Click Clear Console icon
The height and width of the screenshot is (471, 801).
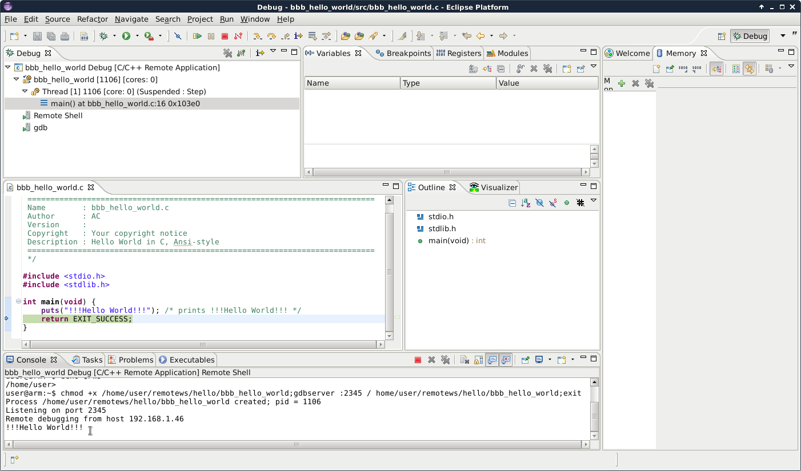click(464, 360)
